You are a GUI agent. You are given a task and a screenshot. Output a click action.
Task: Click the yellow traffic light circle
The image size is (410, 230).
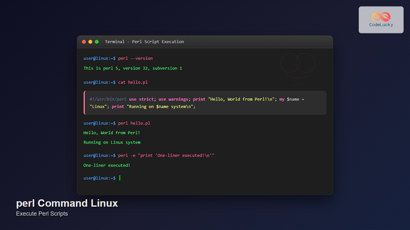(x=90, y=42)
